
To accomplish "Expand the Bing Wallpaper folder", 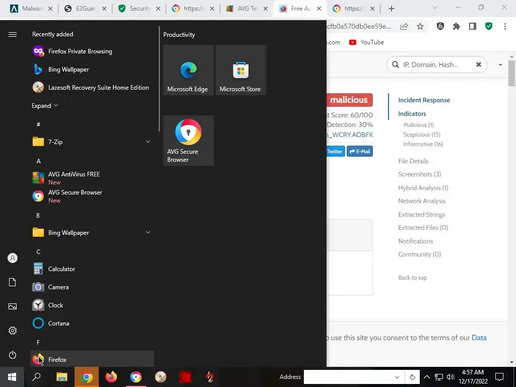I will 93,233.
